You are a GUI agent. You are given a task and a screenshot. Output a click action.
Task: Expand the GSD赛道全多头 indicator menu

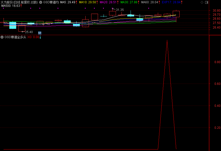click(2, 37)
